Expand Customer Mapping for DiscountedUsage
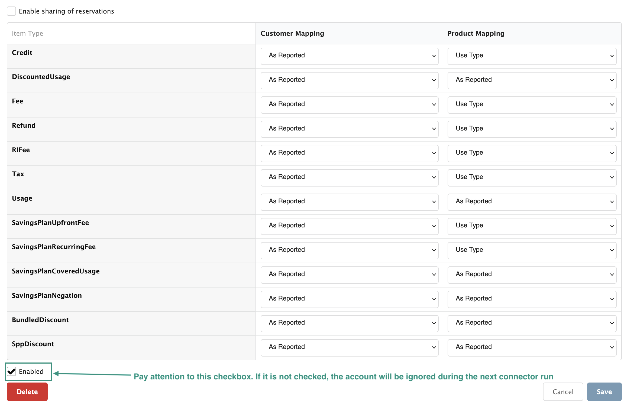Screen dimensions: 634x405 (x=349, y=80)
